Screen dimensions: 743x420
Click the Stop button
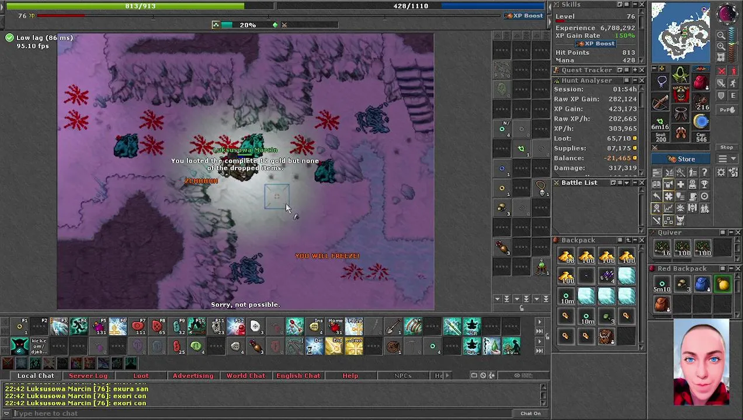click(727, 147)
